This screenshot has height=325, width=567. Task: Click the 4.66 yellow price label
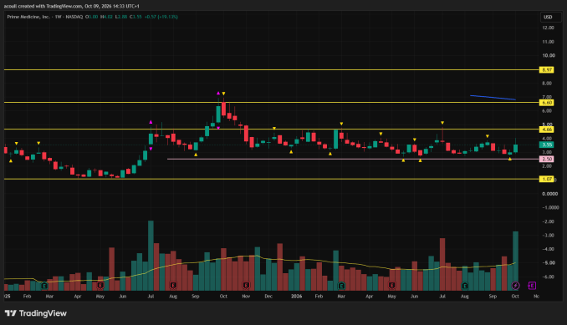pyautogui.click(x=546, y=129)
